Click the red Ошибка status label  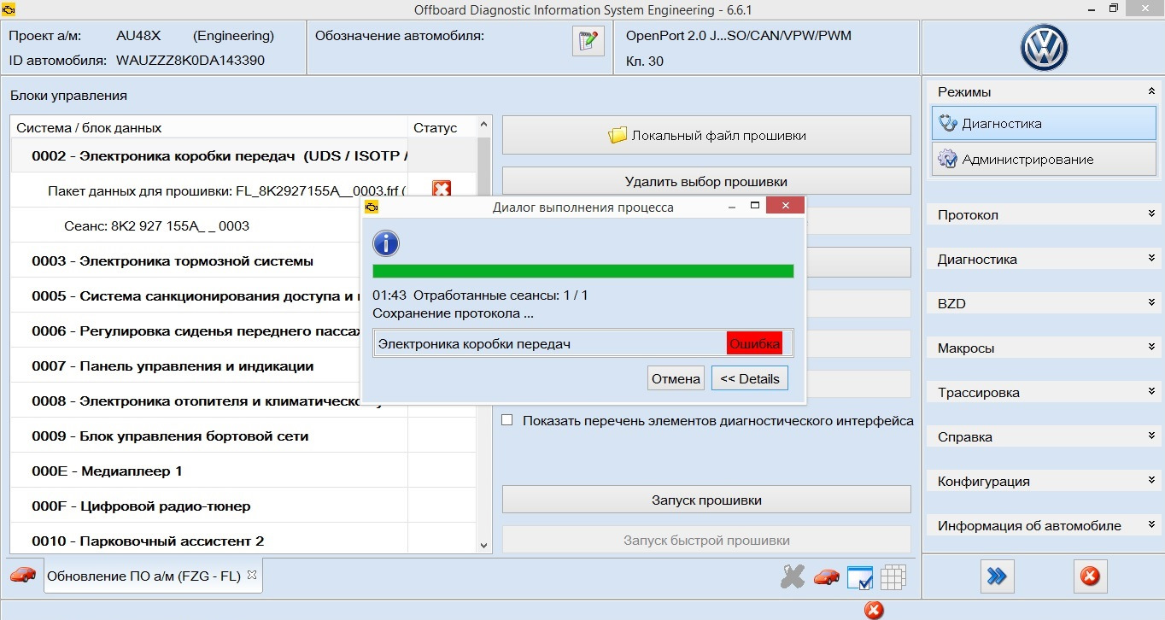pyautogui.click(x=755, y=343)
